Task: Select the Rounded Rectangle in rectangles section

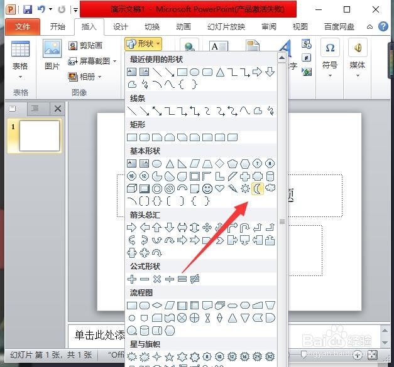Action: (145, 137)
